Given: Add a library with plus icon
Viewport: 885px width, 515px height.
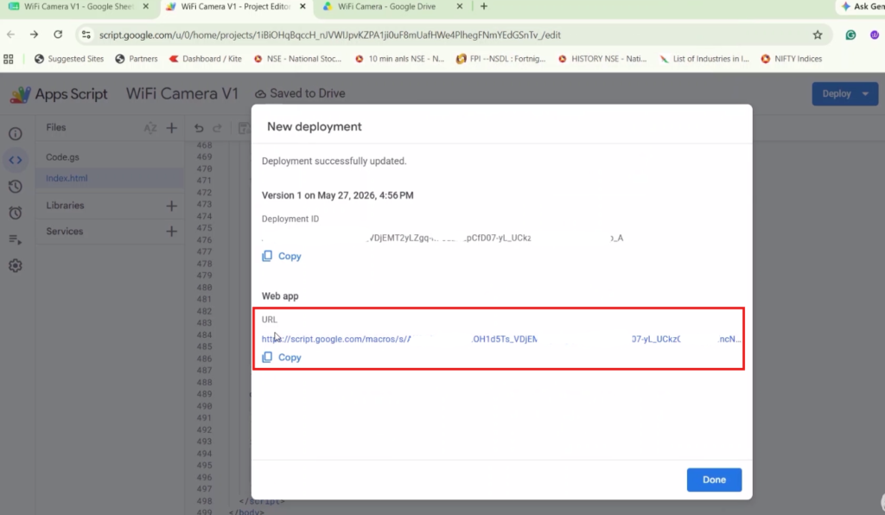Looking at the screenshot, I should click(x=172, y=206).
